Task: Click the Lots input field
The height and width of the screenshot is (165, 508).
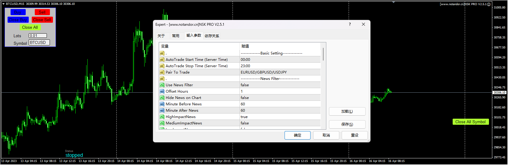Action: tap(38, 36)
